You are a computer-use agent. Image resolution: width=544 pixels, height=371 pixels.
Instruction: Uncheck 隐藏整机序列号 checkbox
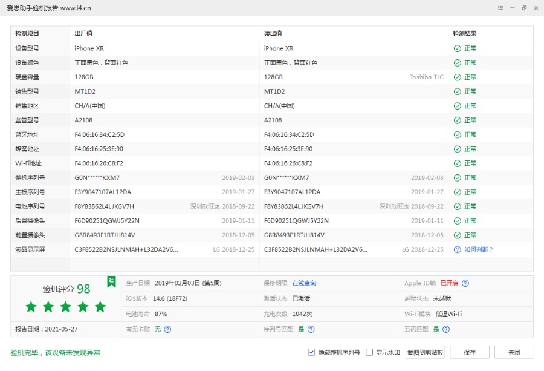tap(311, 352)
